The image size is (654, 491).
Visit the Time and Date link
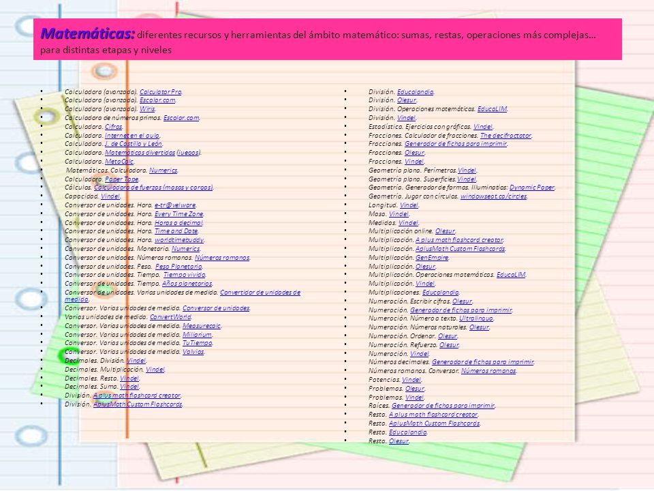coord(176,231)
